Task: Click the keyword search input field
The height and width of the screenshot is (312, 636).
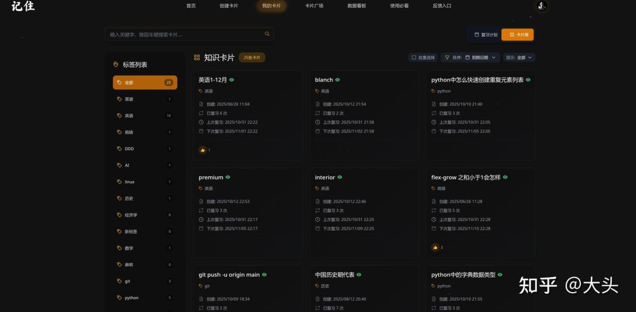Action: (x=184, y=35)
